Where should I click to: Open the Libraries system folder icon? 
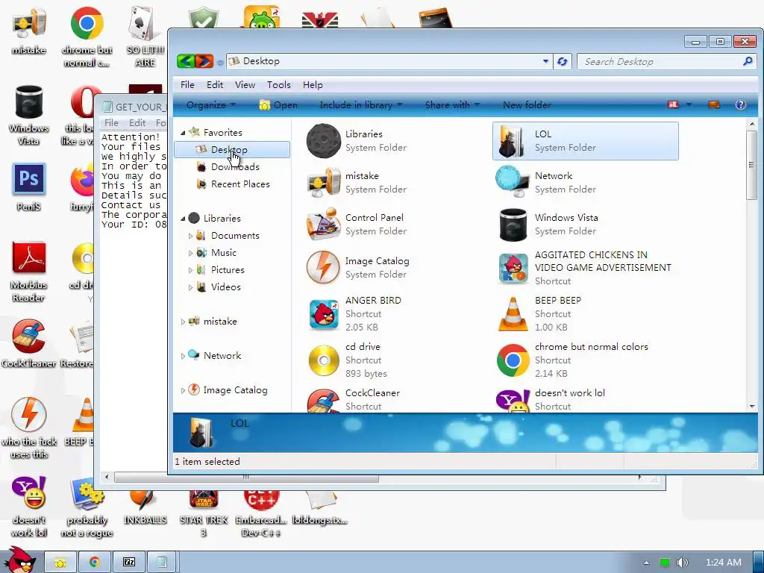coord(323,141)
